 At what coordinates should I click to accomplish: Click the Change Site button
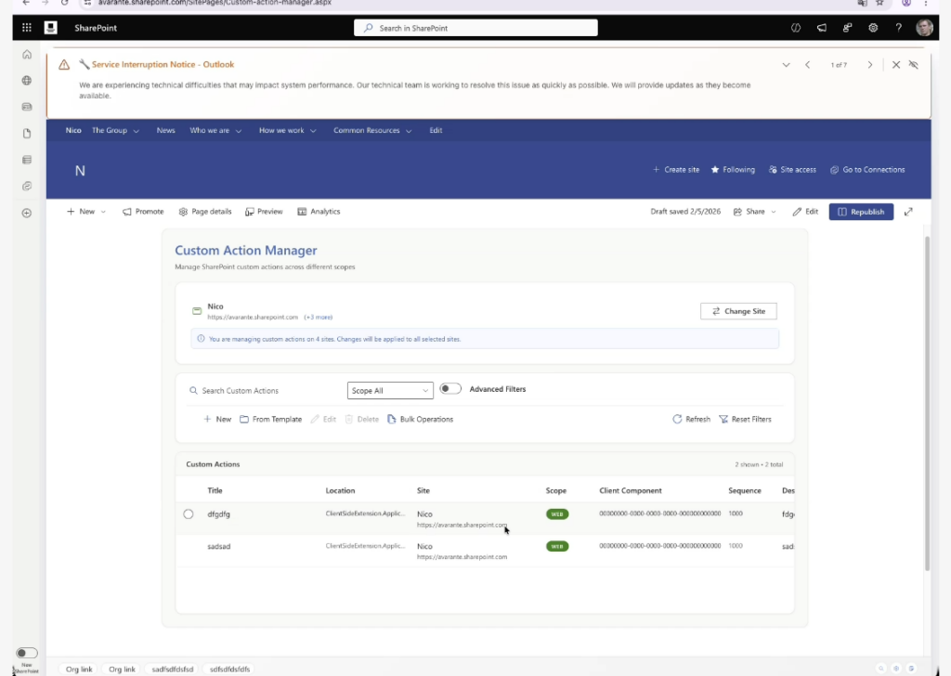click(738, 311)
